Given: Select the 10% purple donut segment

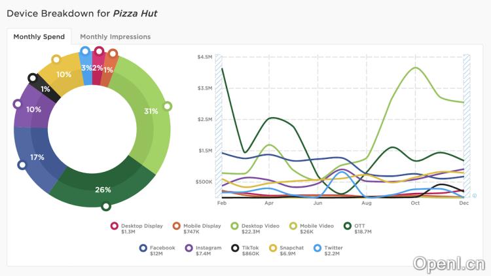Looking at the screenshot, I should point(31,110).
